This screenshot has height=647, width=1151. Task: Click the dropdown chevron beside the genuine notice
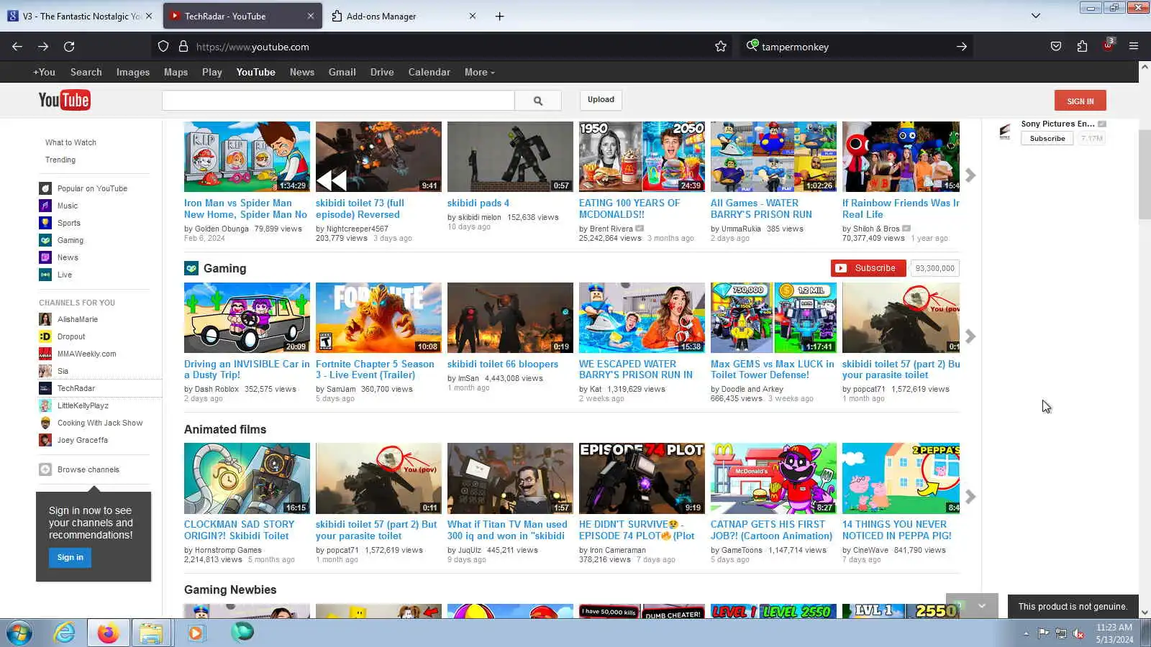point(982,606)
